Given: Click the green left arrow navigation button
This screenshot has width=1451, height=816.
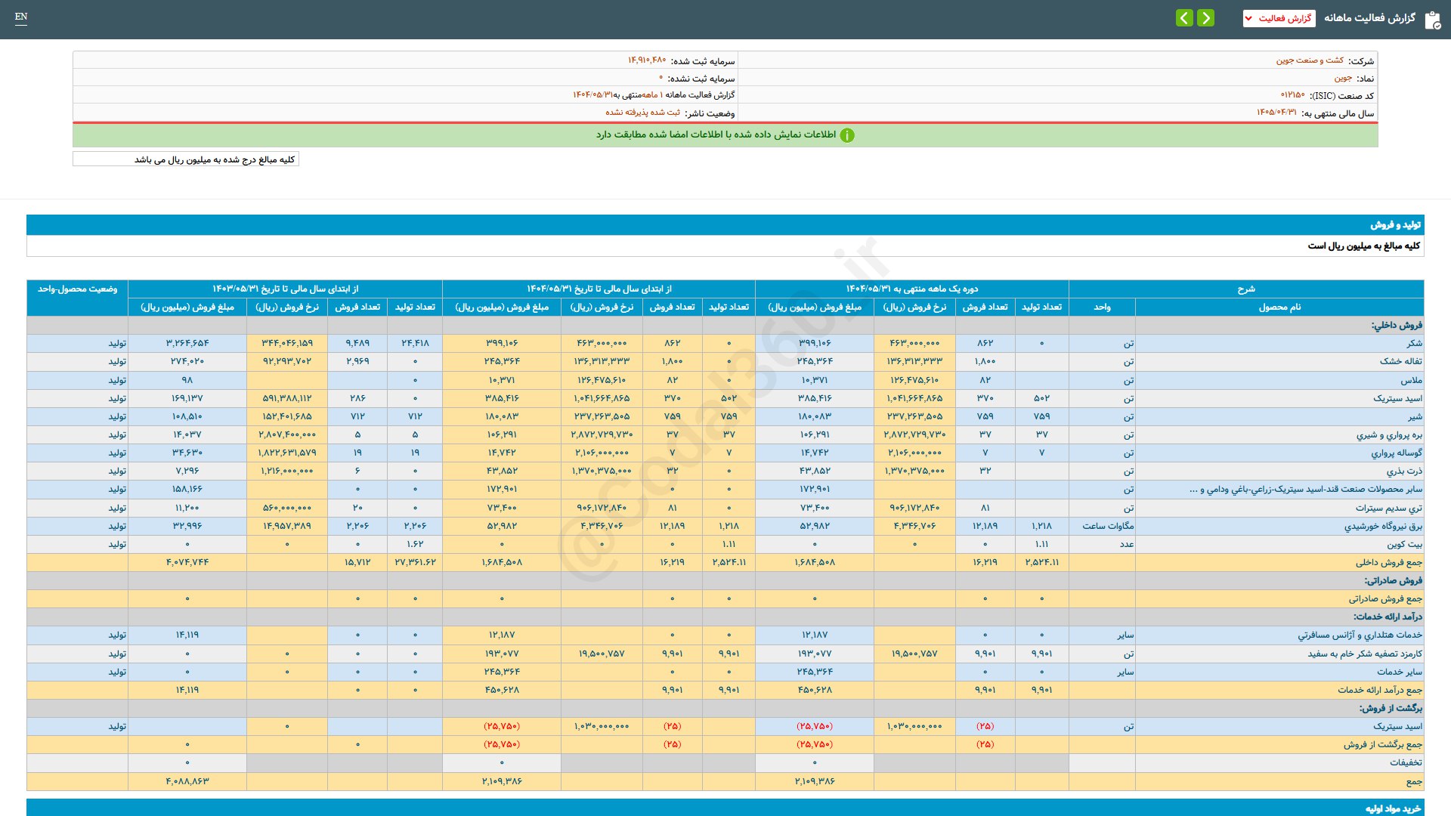Looking at the screenshot, I should (1184, 17).
